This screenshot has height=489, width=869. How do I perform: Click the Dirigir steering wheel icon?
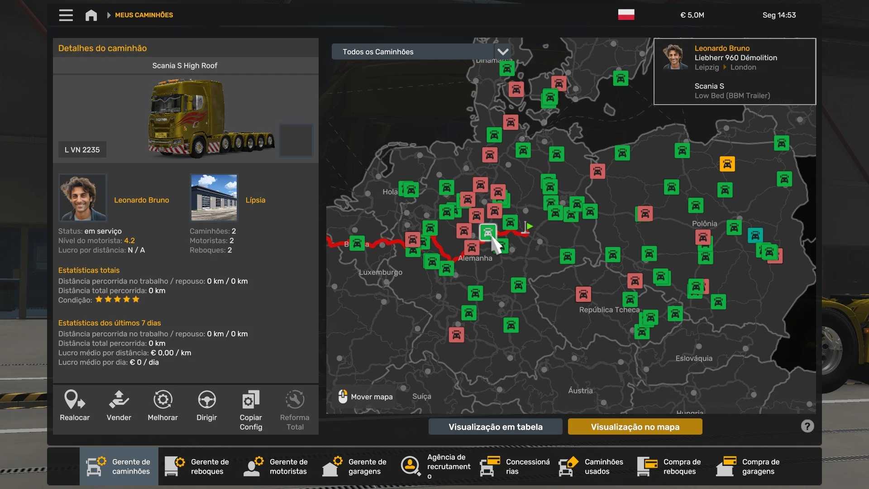206,400
